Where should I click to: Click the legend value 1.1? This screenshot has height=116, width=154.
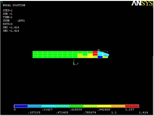coord(114,113)
